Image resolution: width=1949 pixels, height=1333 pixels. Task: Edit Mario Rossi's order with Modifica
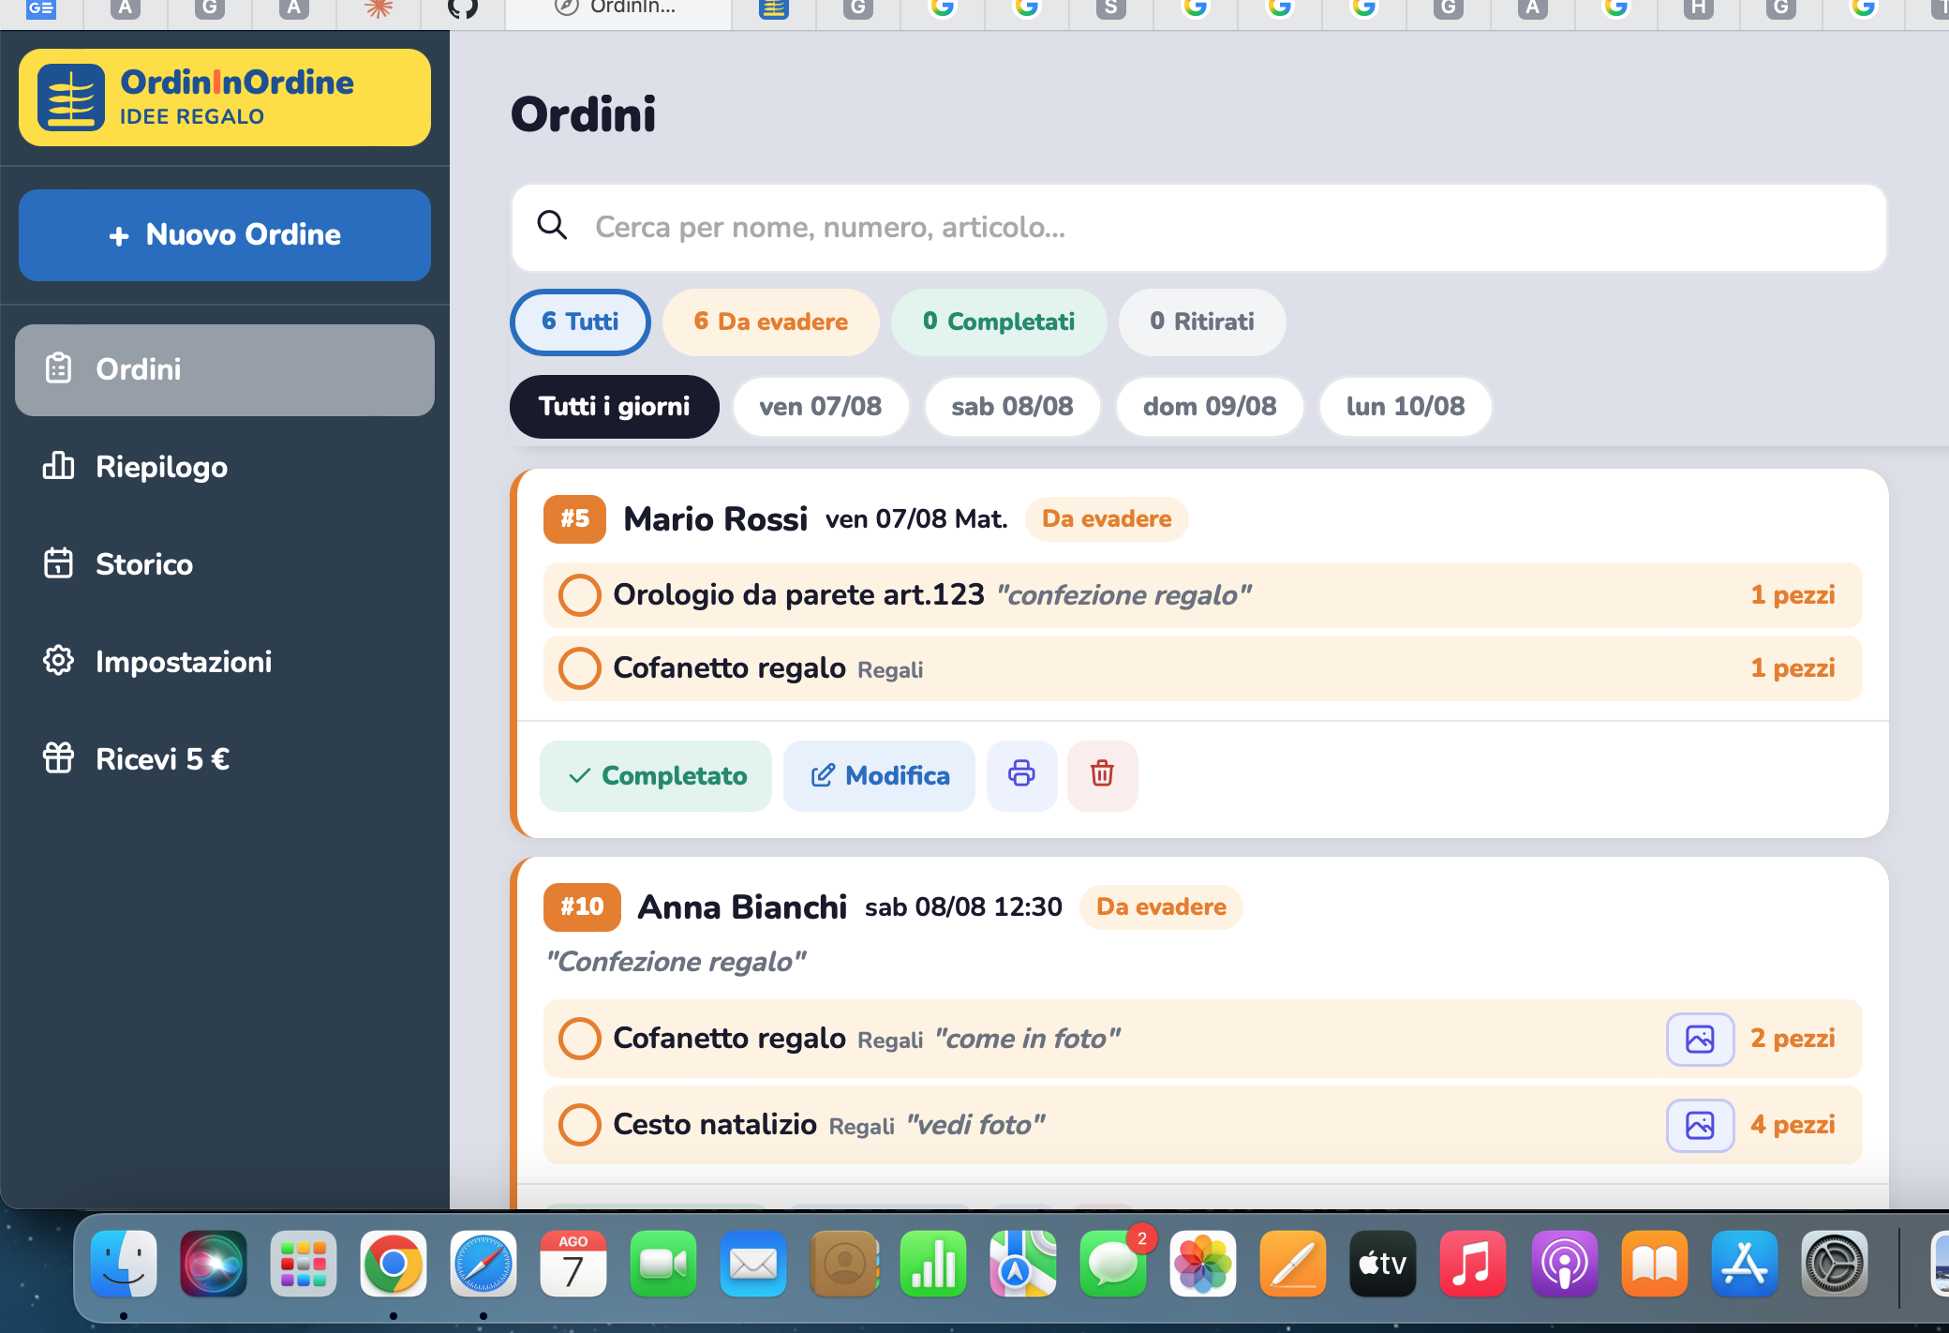[879, 775]
